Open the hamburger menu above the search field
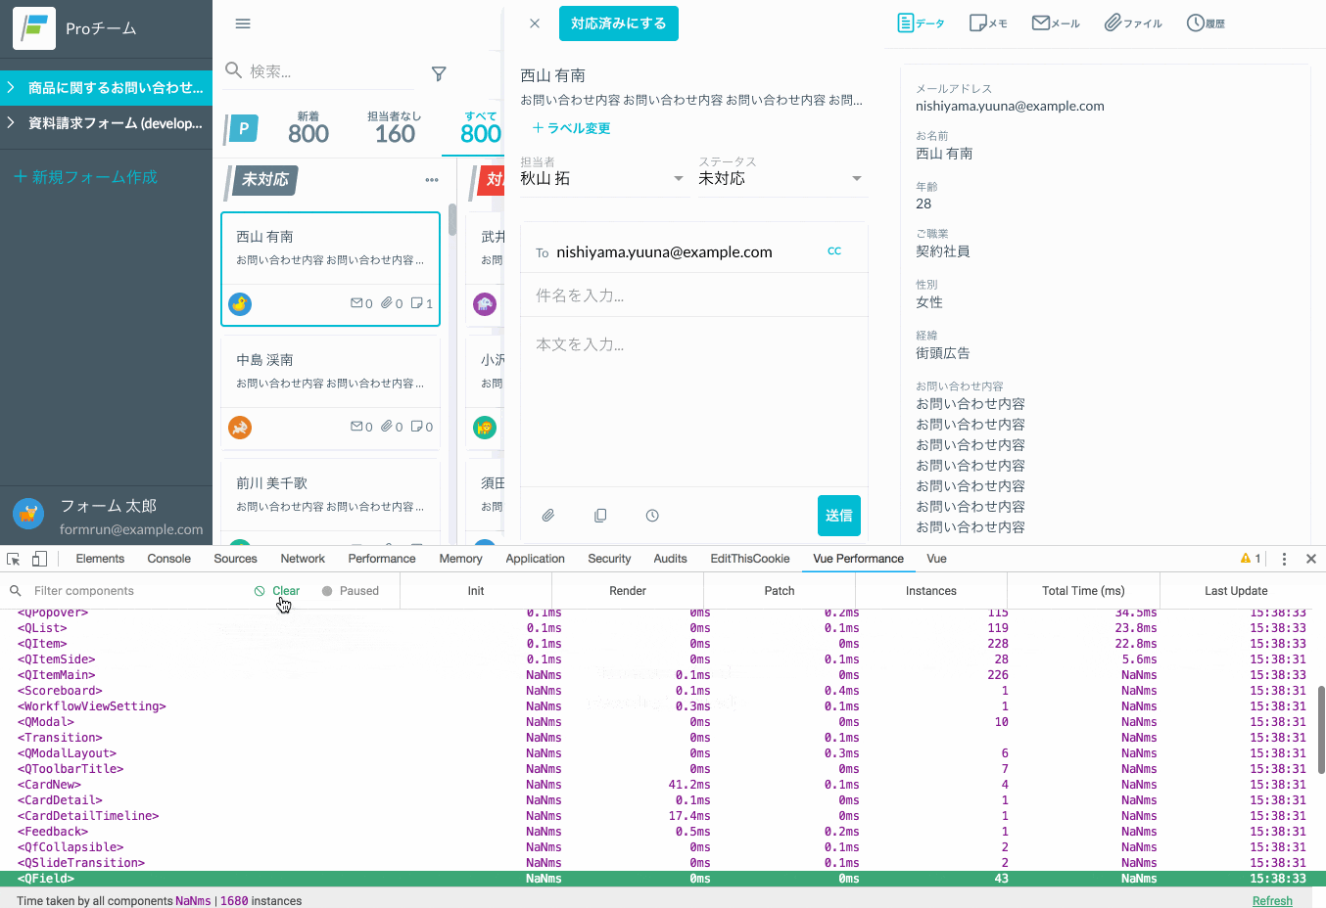The height and width of the screenshot is (908, 1326). pos(243,23)
